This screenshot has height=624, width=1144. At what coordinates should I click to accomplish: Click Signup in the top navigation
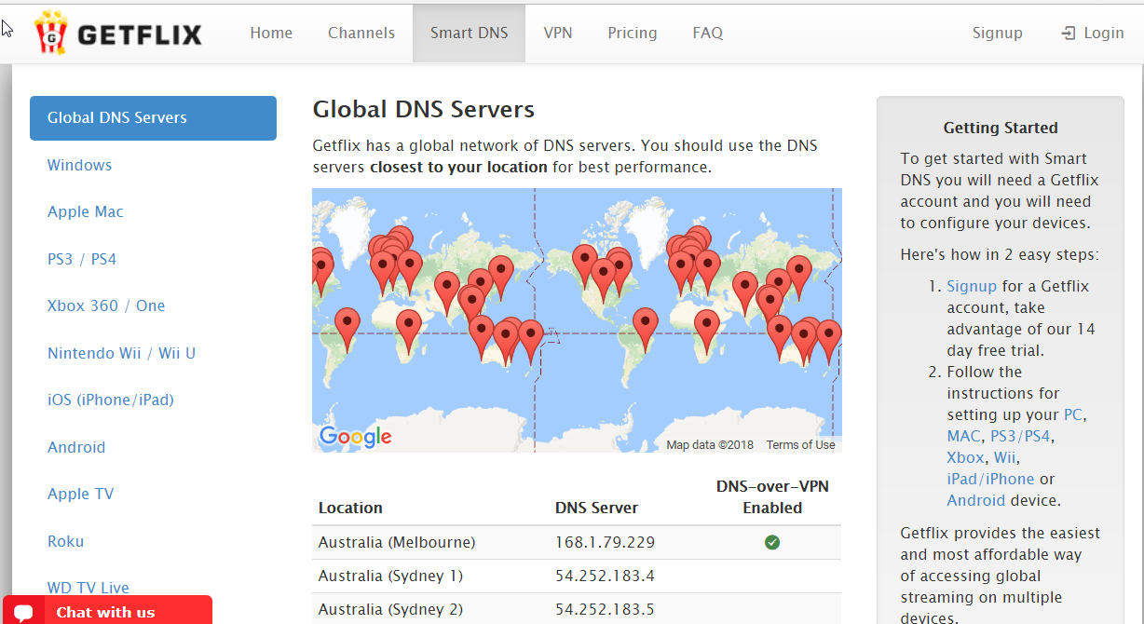pos(998,33)
